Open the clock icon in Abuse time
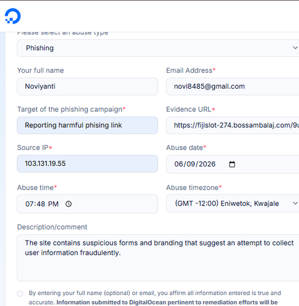Image resolution: width=299 pixels, height=306 pixels. click(68, 204)
